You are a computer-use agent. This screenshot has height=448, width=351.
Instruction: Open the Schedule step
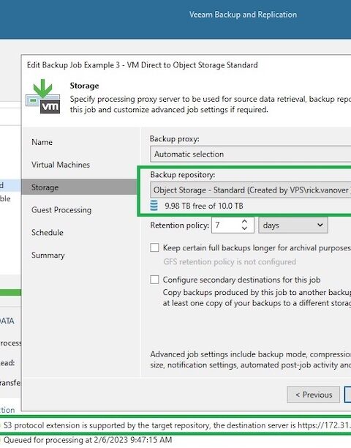pos(48,233)
